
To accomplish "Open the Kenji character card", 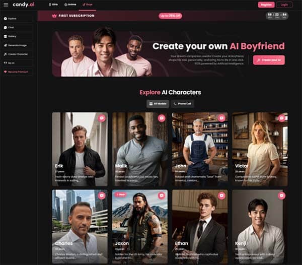I will (260, 227).
